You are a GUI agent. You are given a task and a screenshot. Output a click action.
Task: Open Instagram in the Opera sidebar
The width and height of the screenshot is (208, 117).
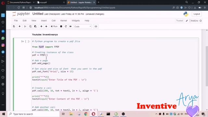point(3,45)
